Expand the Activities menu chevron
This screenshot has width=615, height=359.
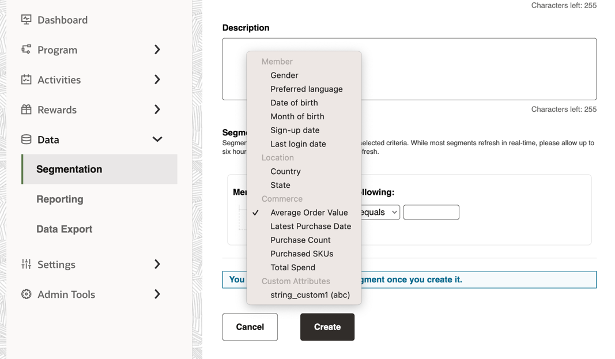click(x=157, y=80)
